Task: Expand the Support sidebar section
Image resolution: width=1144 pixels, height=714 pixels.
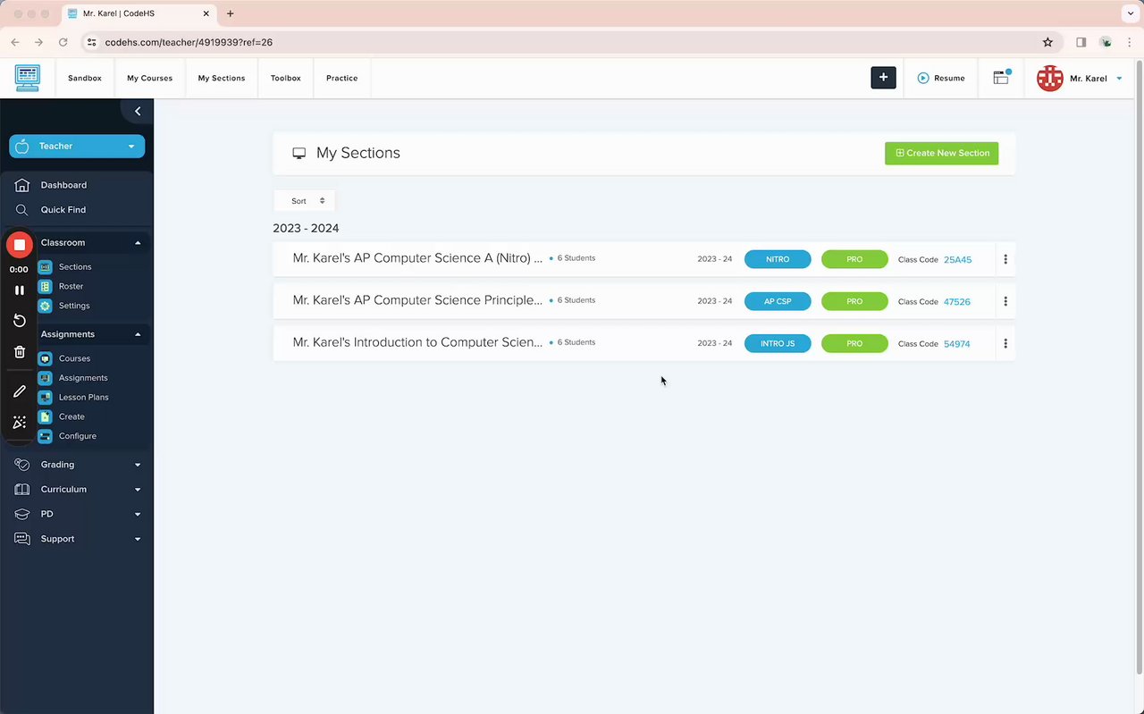Action: coord(138,540)
